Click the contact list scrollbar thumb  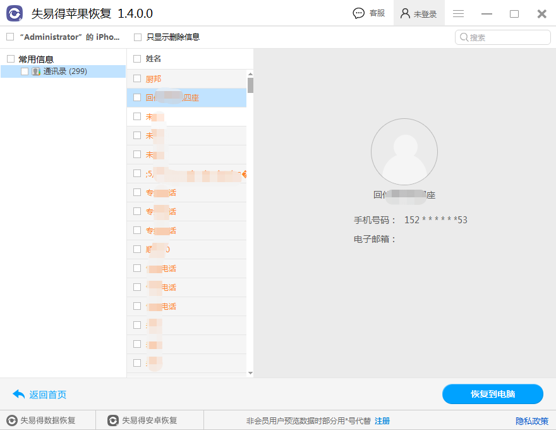250,85
